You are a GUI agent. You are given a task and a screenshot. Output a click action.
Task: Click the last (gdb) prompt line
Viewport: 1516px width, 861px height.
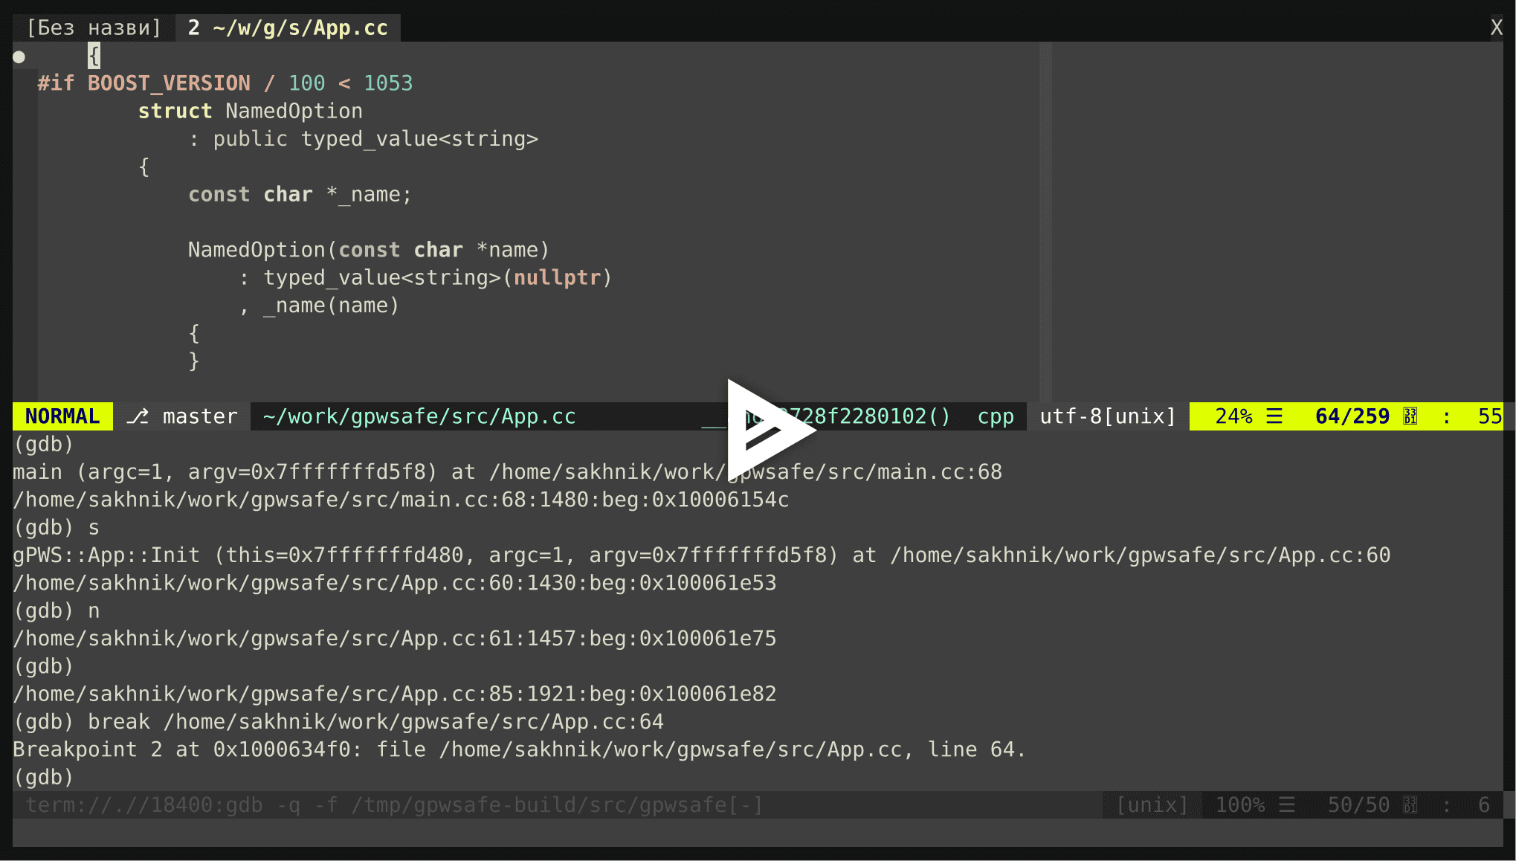[43, 777]
